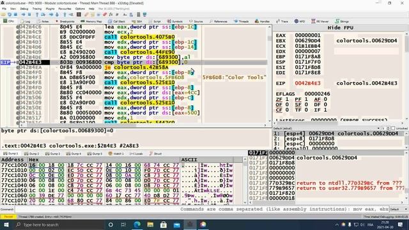Open File Explorer from the taskbar
Screen dimensions: 409x230
click(x=150, y=224)
